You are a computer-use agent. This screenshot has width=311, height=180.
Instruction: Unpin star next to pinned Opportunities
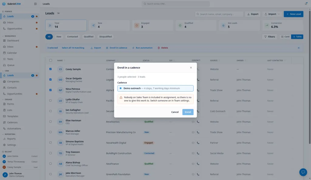pos(36,29)
